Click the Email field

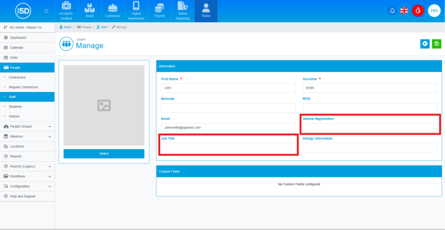[228, 128]
